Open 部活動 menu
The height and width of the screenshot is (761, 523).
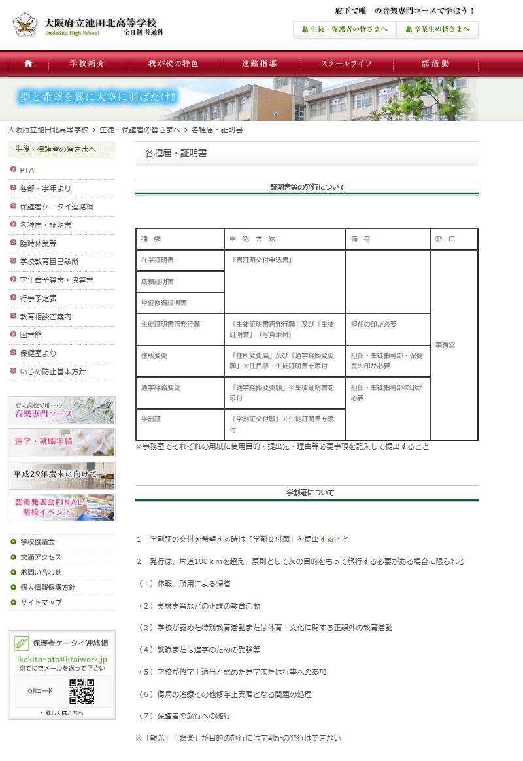435,63
